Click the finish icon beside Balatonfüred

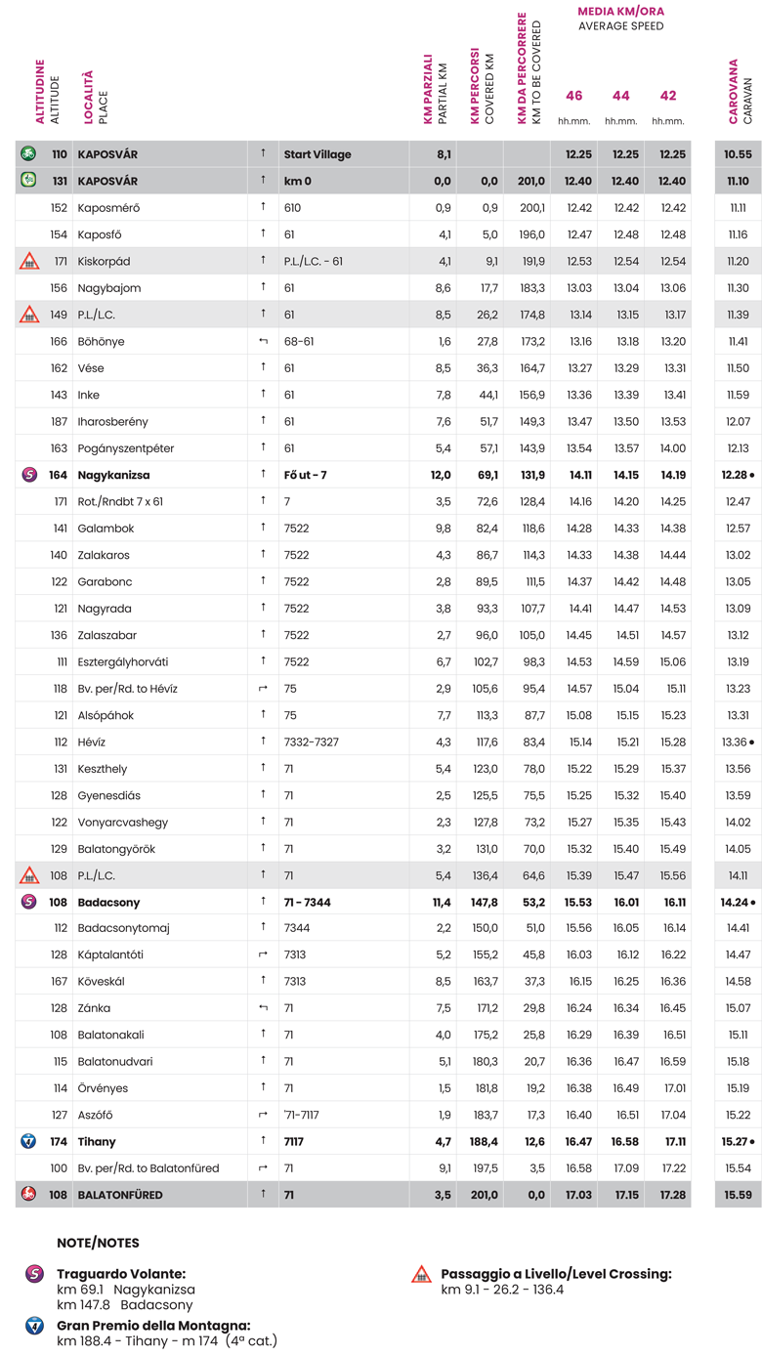click(28, 1195)
